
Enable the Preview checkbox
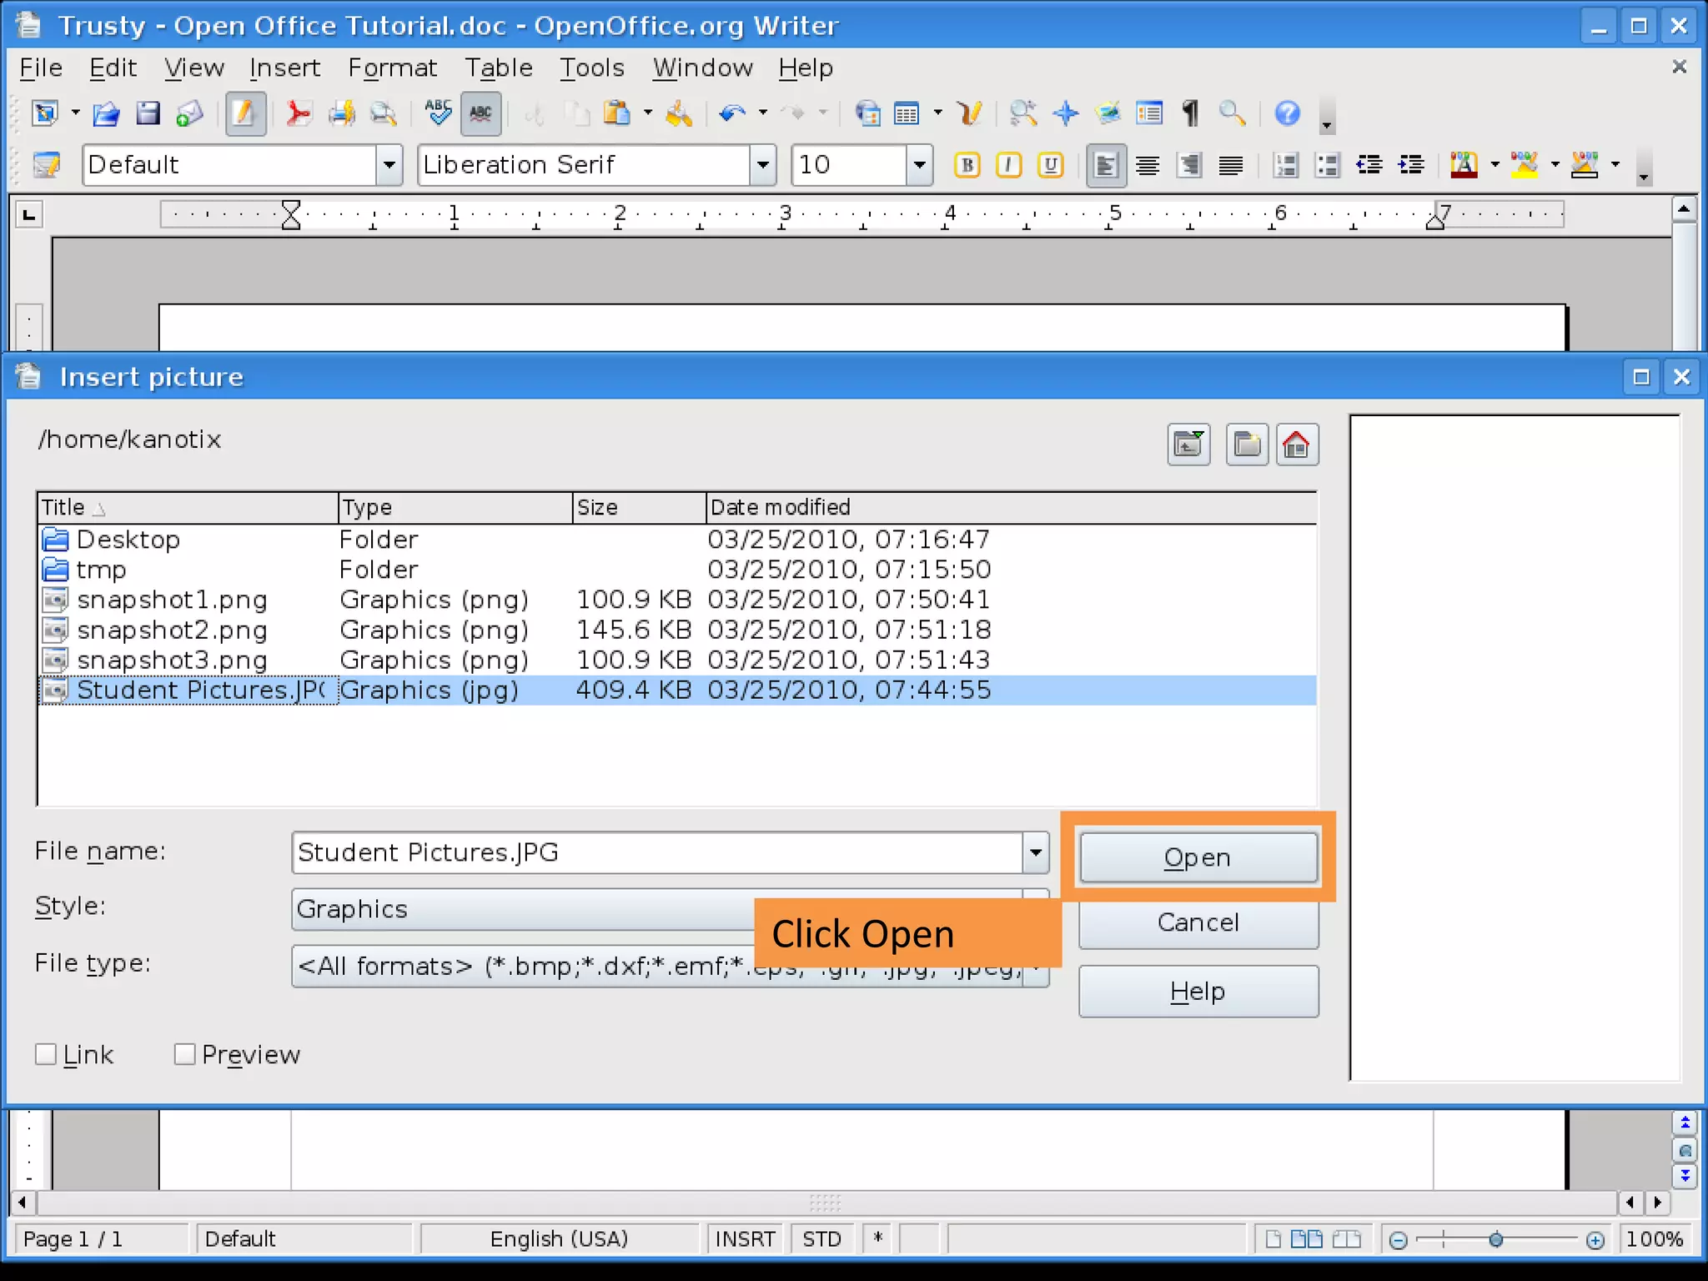pyautogui.click(x=184, y=1054)
